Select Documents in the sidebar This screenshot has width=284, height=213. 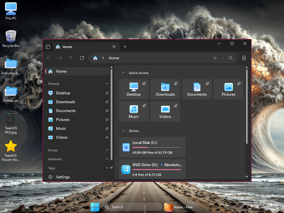[x=65, y=111]
